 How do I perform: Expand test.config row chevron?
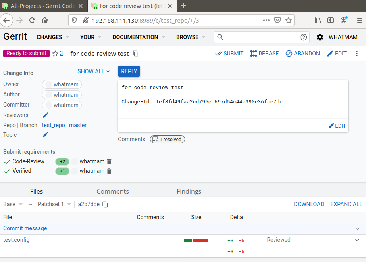pyautogui.click(x=357, y=240)
